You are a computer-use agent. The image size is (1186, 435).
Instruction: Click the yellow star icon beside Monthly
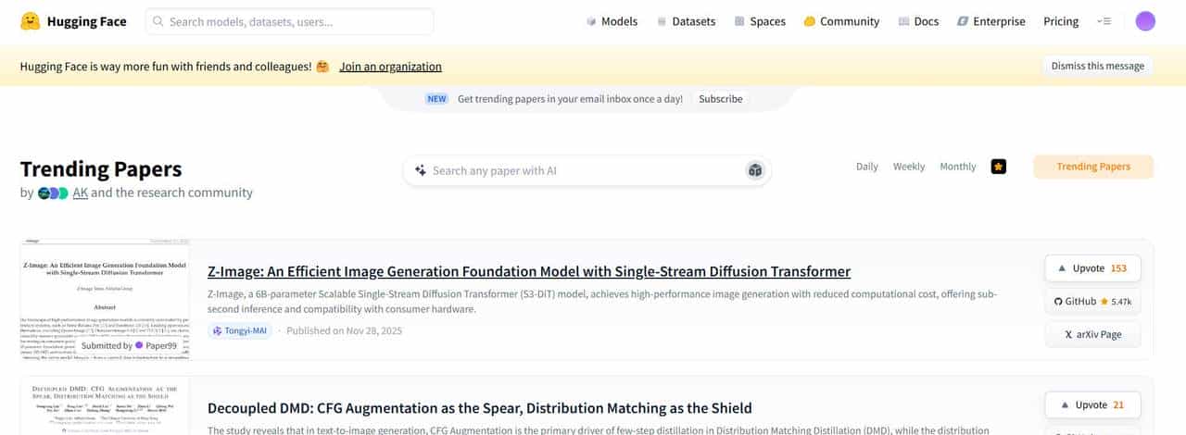[x=998, y=167]
